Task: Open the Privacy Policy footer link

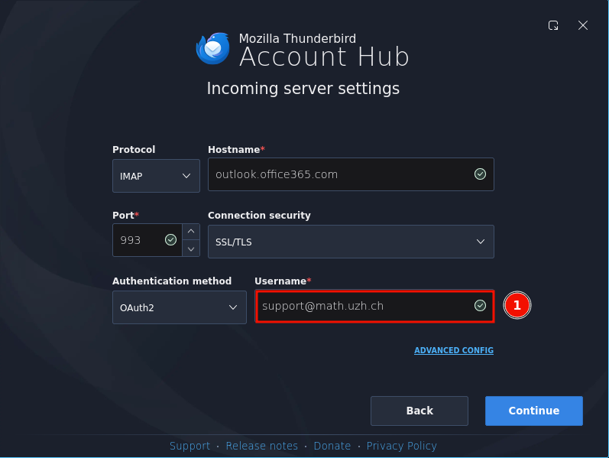Action: point(402,446)
